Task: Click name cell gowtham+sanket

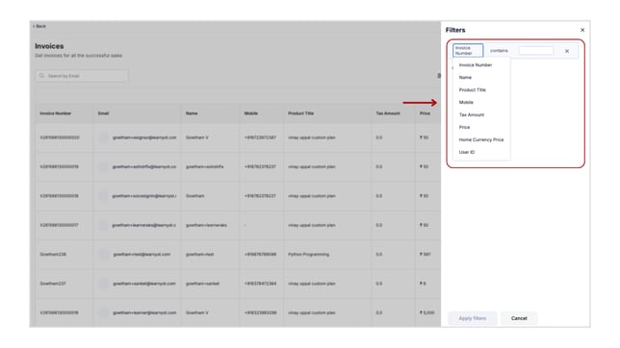Action: pyautogui.click(x=202, y=284)
